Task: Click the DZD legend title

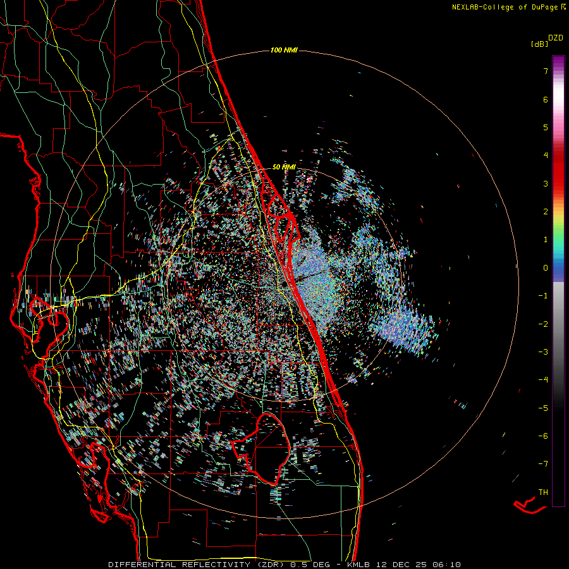Action: pos(556,38)
